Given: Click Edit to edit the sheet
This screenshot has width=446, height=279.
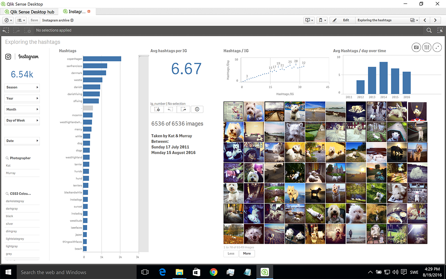Looking at the screenshot, I should (342, 20).
